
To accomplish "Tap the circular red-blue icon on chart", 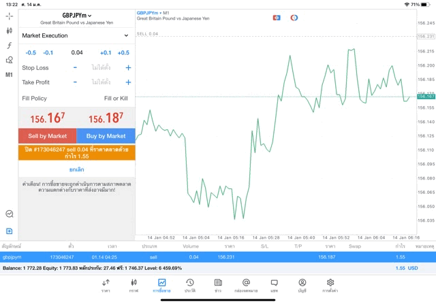I will pyautogui.click(x=294, y=18).
